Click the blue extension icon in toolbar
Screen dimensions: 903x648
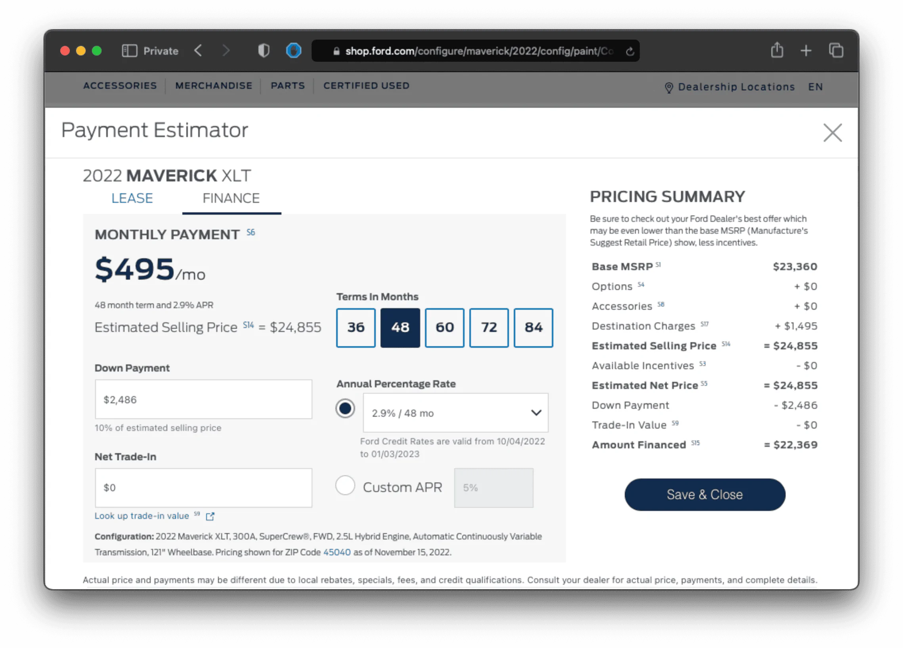pos(294,51)
